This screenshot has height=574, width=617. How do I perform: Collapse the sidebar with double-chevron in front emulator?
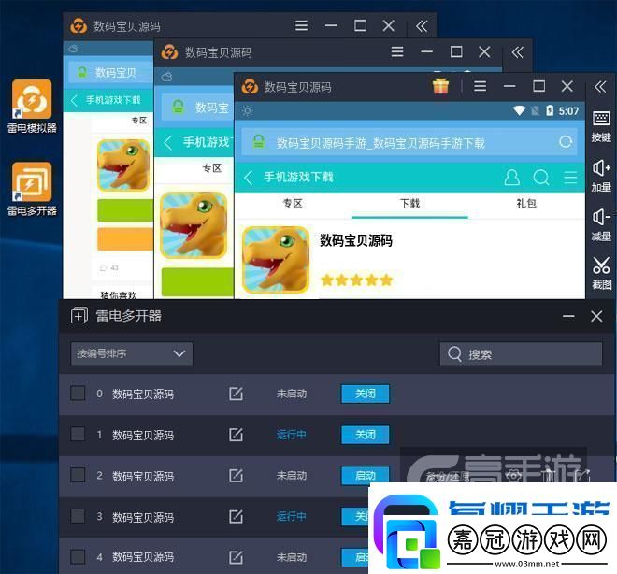(x=600, y=86)
